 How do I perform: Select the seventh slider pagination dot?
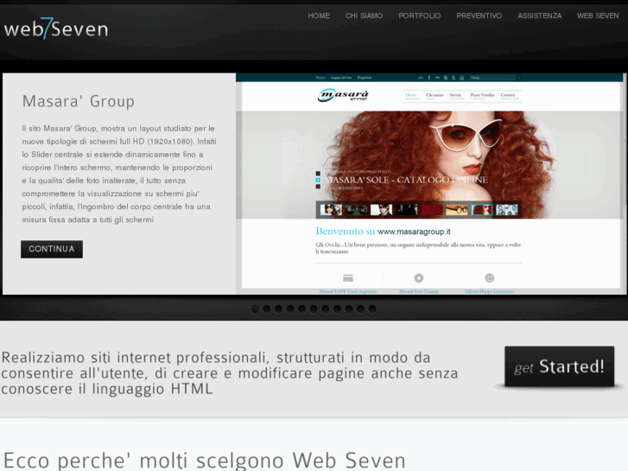326,309
